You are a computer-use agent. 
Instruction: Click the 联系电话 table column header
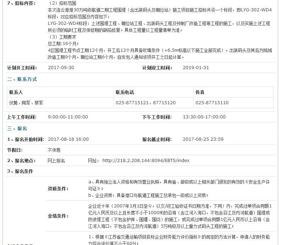pos(125,92)
